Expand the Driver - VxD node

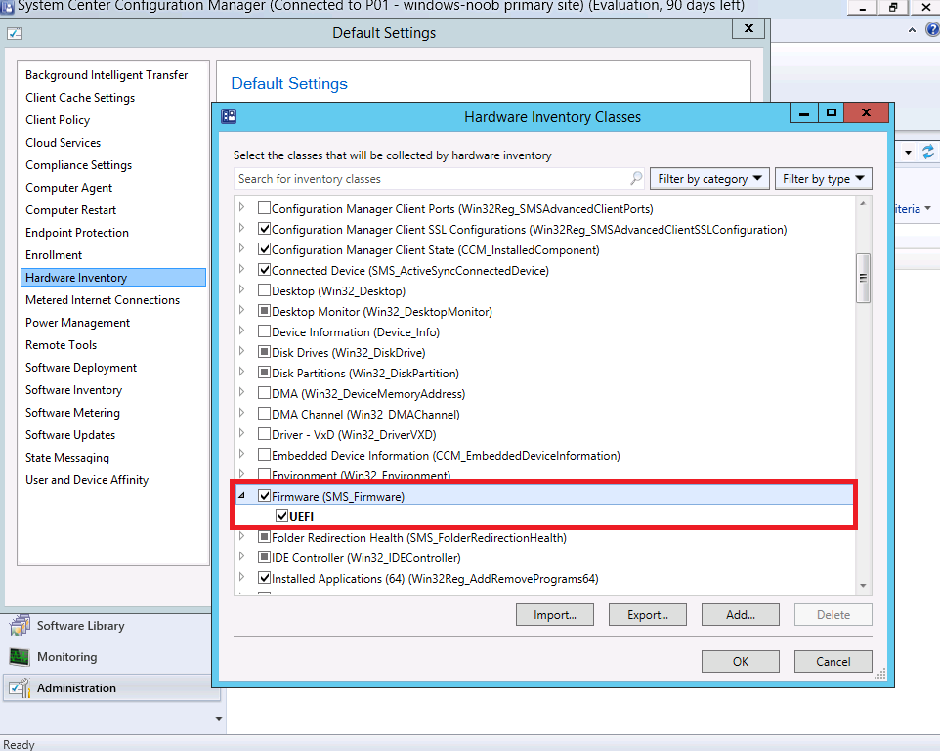(241, 433)
